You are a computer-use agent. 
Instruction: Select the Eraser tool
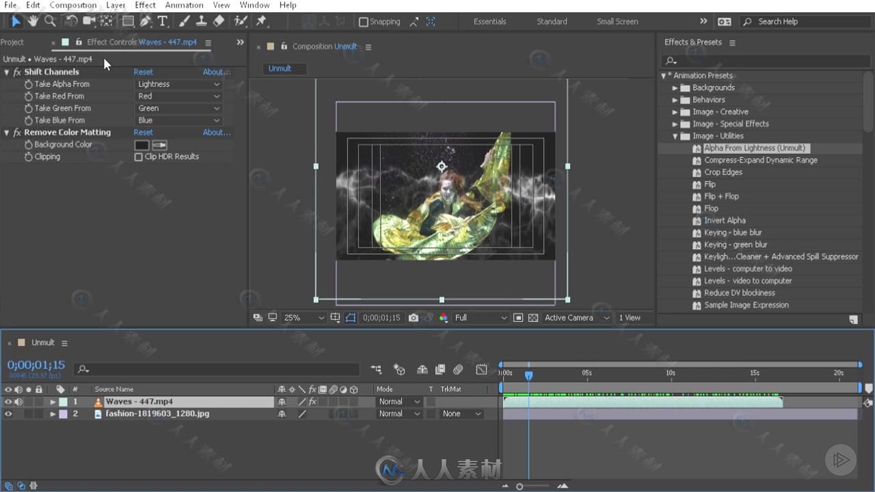[x=219, y=21]
